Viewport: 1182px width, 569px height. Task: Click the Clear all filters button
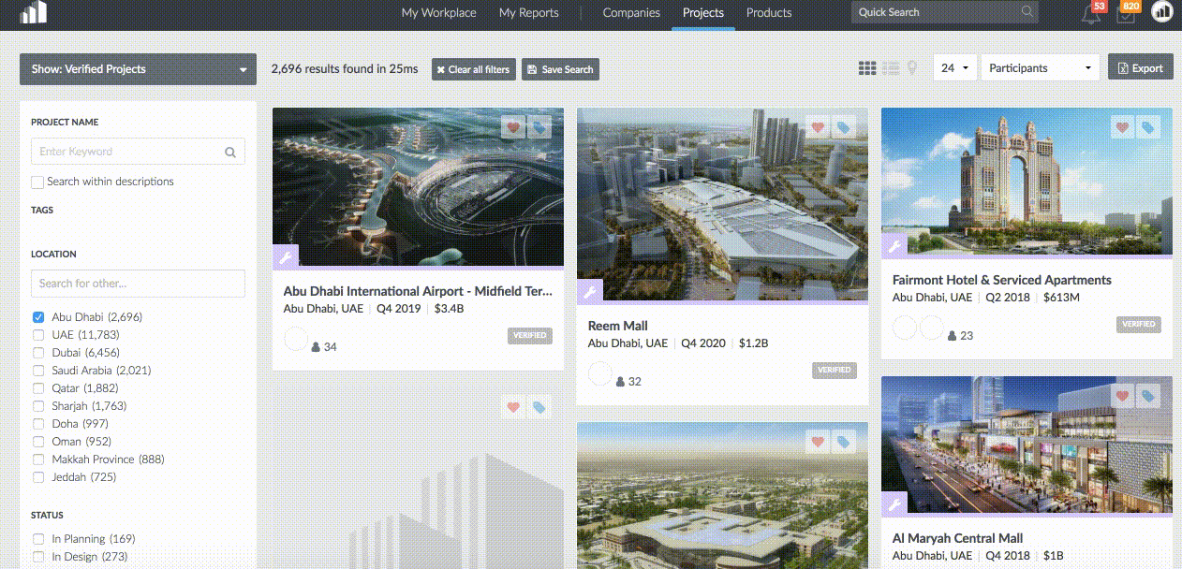[474, 69]
